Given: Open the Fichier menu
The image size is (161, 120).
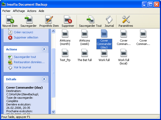Looking at the screenshot, I should [x=6, y=11].
